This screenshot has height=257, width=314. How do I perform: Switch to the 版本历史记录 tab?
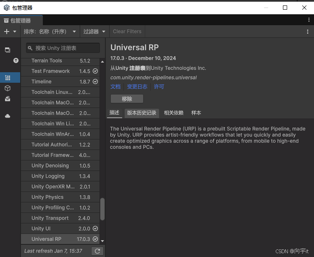tap(142, 113)
